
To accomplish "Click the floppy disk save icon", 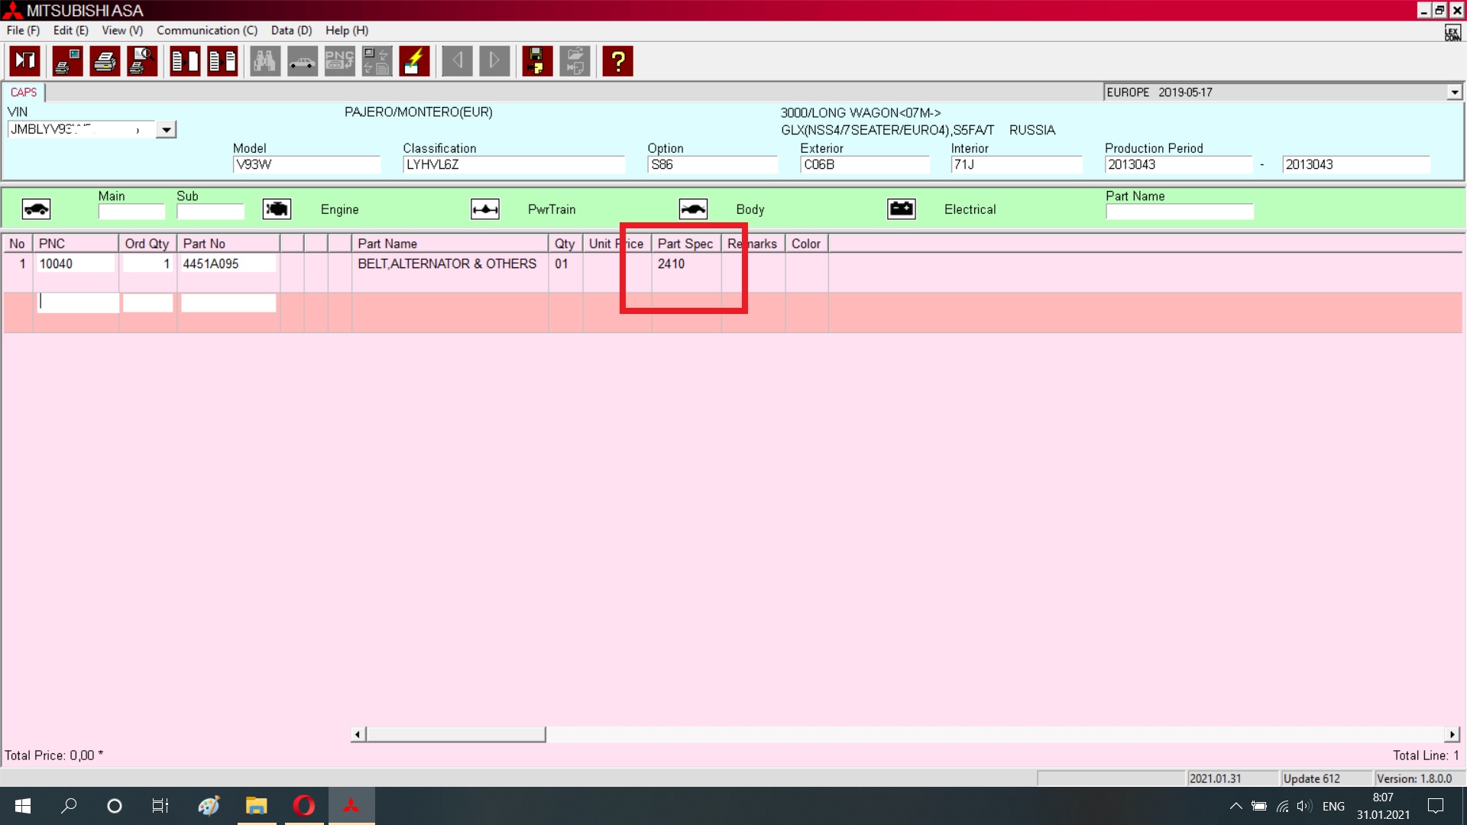I will (537, 61).
